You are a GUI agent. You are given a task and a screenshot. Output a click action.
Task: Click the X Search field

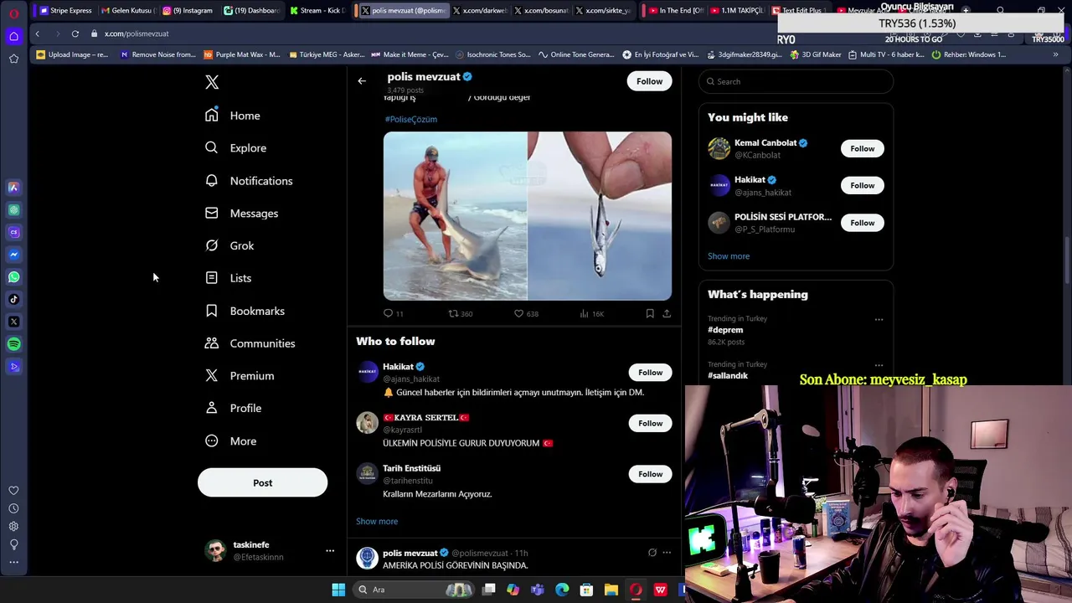(796, 81)
